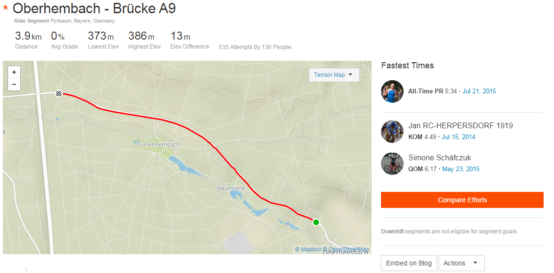Viewport: 554px width, 273px height.
Task: Open the May 23, 2015 QOM link
Action: [461, 169]
